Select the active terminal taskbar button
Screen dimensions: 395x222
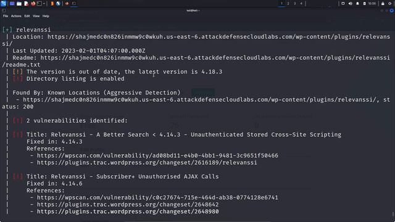(74, 4)
